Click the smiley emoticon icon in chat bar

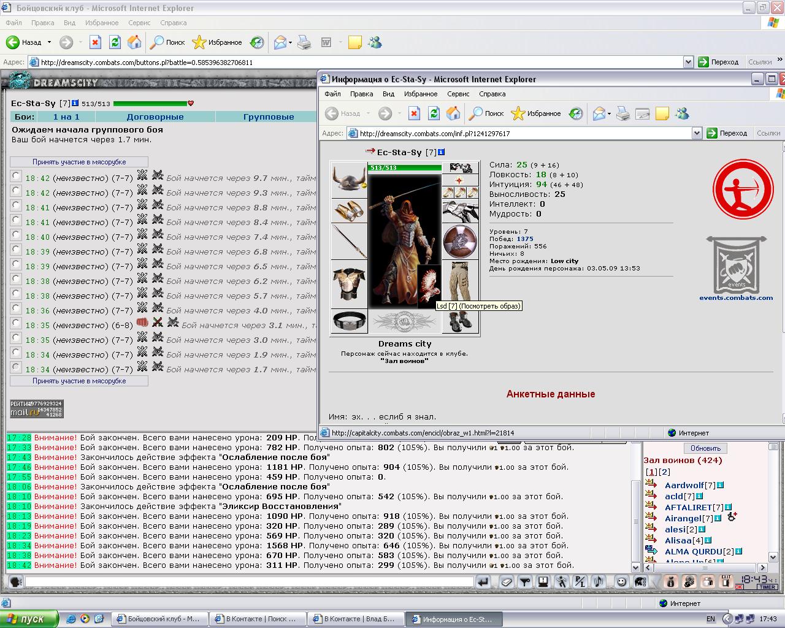pos(621,581)
